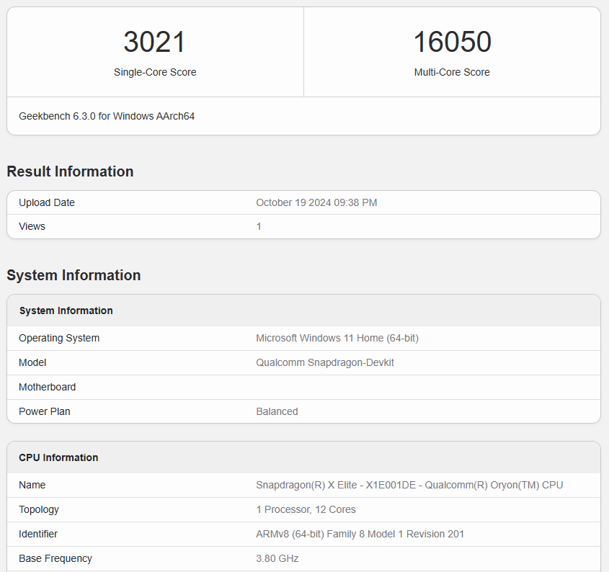Click the Single-Core Score value 3021

pos(154,41)
